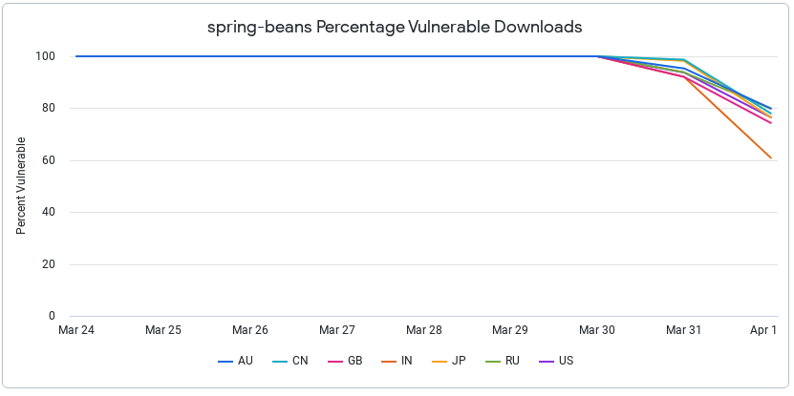This screenshot has height=396, width=794.
Task: Click the Percent Vulnerable axis label
Action: tap(21, 186)
